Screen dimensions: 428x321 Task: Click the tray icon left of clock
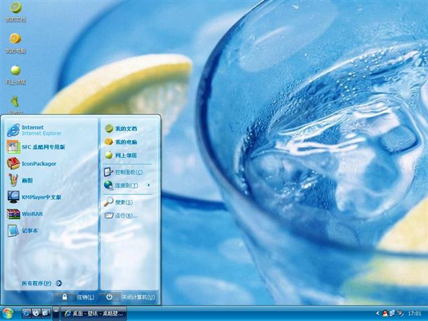tap(401, 313)
